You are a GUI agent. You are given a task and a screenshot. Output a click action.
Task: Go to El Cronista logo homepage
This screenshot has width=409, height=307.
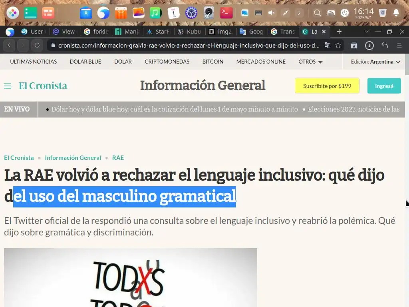pos(43,86)
